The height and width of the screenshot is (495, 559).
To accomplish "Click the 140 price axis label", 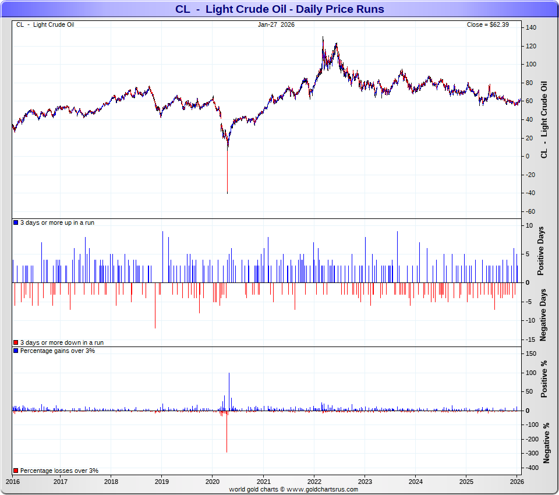I will point(531,27).
